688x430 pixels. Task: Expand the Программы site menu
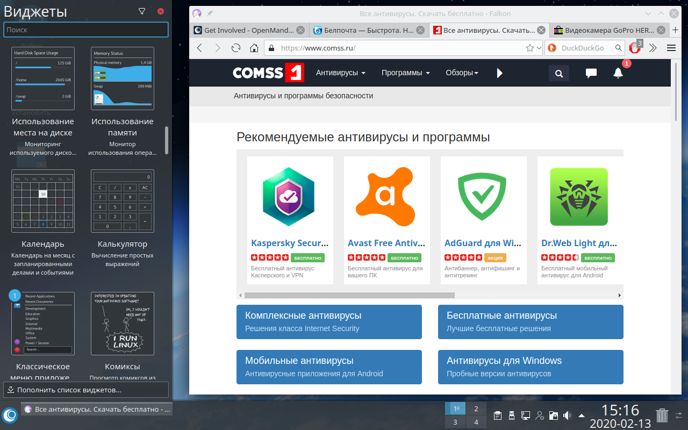(x=406, y=73)
